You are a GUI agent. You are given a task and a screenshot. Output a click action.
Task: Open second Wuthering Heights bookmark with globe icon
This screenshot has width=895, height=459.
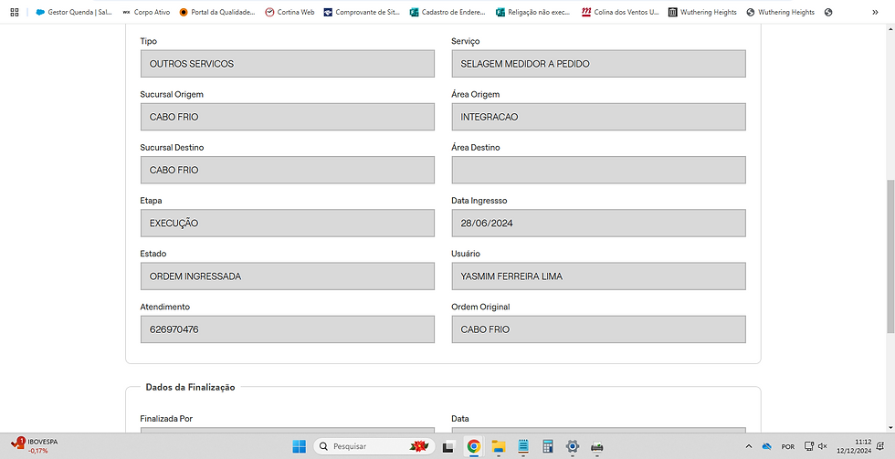point(780,12)
